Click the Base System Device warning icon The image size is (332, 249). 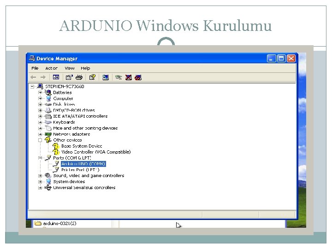(56, 146)
